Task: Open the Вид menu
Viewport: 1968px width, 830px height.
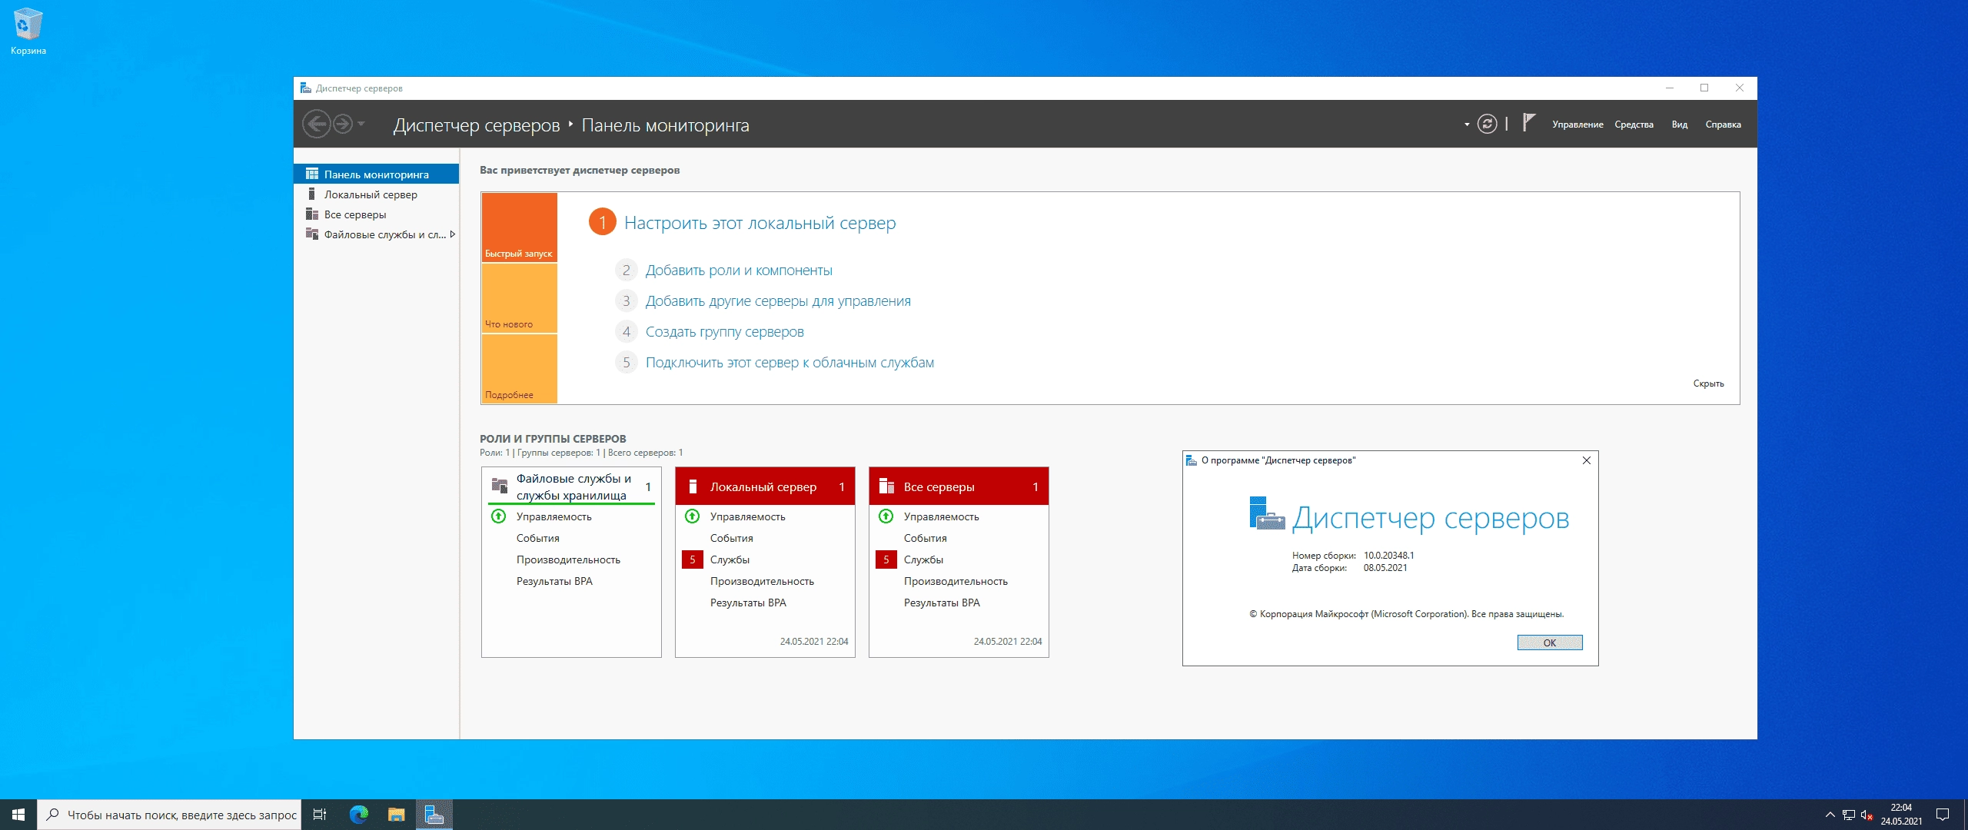Action: pyautogui.click(x=1680, y=124)
